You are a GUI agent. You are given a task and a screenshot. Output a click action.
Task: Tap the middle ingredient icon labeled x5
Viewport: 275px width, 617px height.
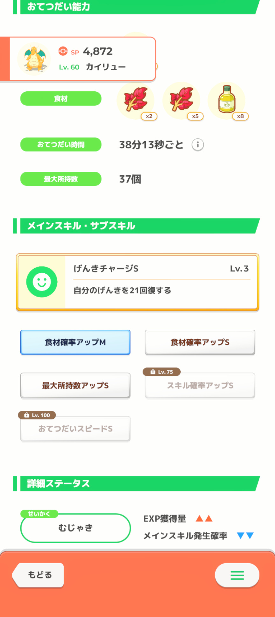point(181,101)
